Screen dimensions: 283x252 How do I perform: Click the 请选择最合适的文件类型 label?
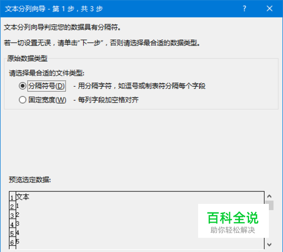[46, 73]
